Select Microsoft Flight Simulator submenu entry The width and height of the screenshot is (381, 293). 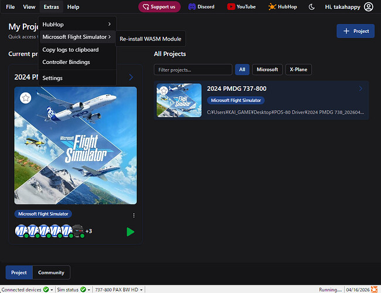(77, 37)
